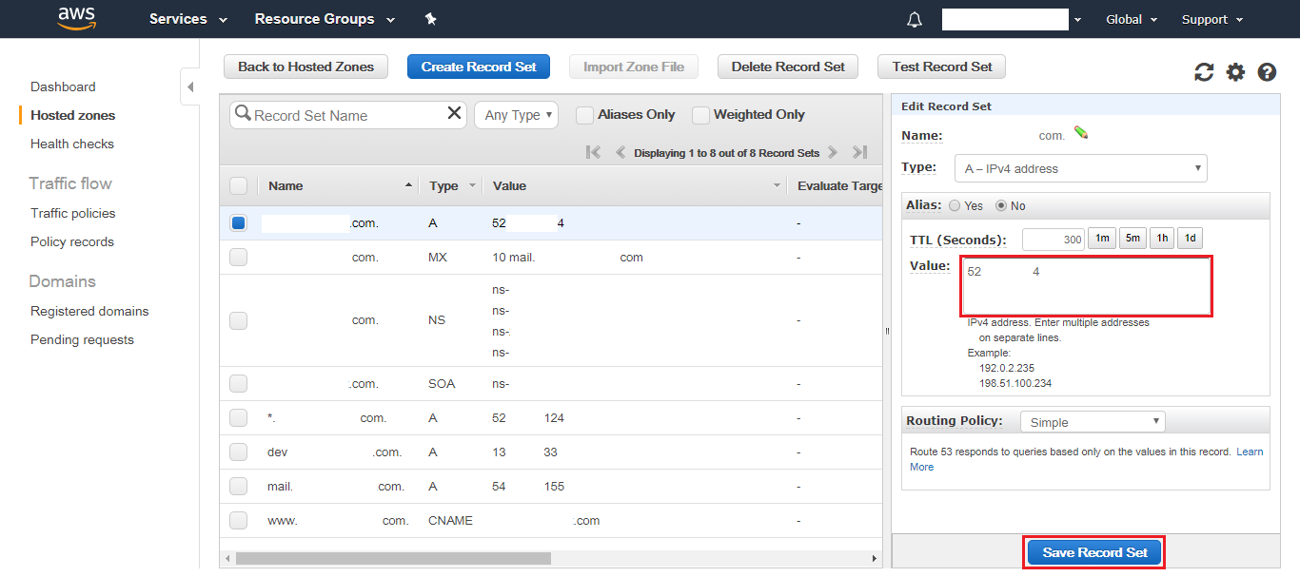Refresh the record set list
This screenshot has height=577, width=1300.
pos(1204,72)
